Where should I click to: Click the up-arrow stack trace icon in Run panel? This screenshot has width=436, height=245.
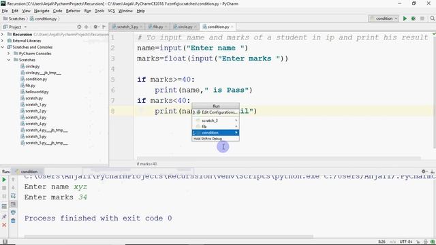click(13, 180)
